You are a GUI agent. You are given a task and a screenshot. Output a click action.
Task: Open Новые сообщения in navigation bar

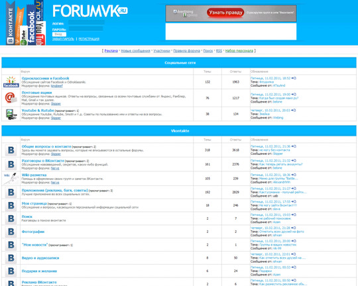(x=135, y=51)
